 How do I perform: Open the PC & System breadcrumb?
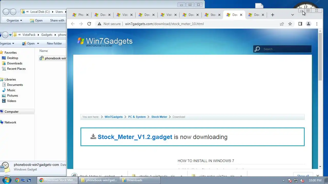coord(137,117)
